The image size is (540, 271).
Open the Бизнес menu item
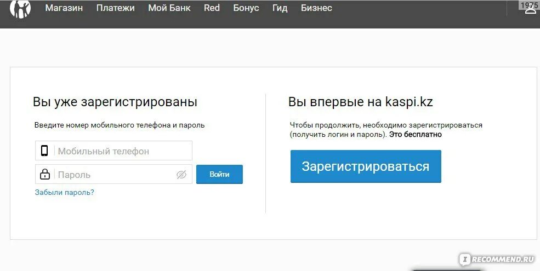(316, 8)
